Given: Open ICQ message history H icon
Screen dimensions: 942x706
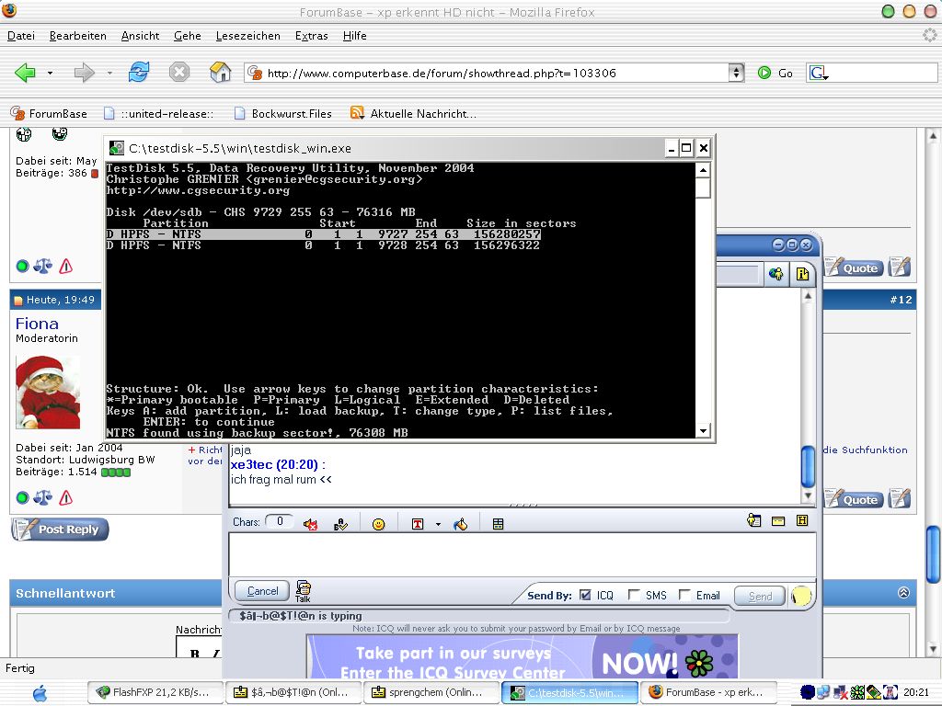Looking at the screenshot, I should (x=802, y=520).
